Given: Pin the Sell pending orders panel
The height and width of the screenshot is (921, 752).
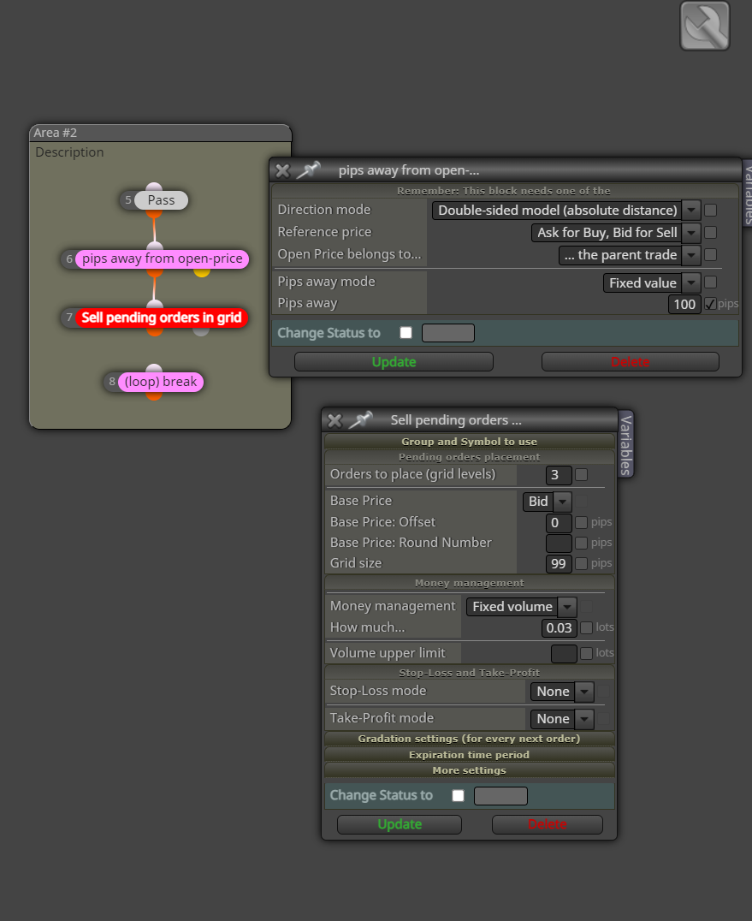Looking at the screenshot, I should [360, 420].
